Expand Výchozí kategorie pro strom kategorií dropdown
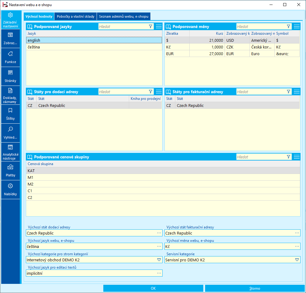306x293 pixels. [x=159, y=260]
